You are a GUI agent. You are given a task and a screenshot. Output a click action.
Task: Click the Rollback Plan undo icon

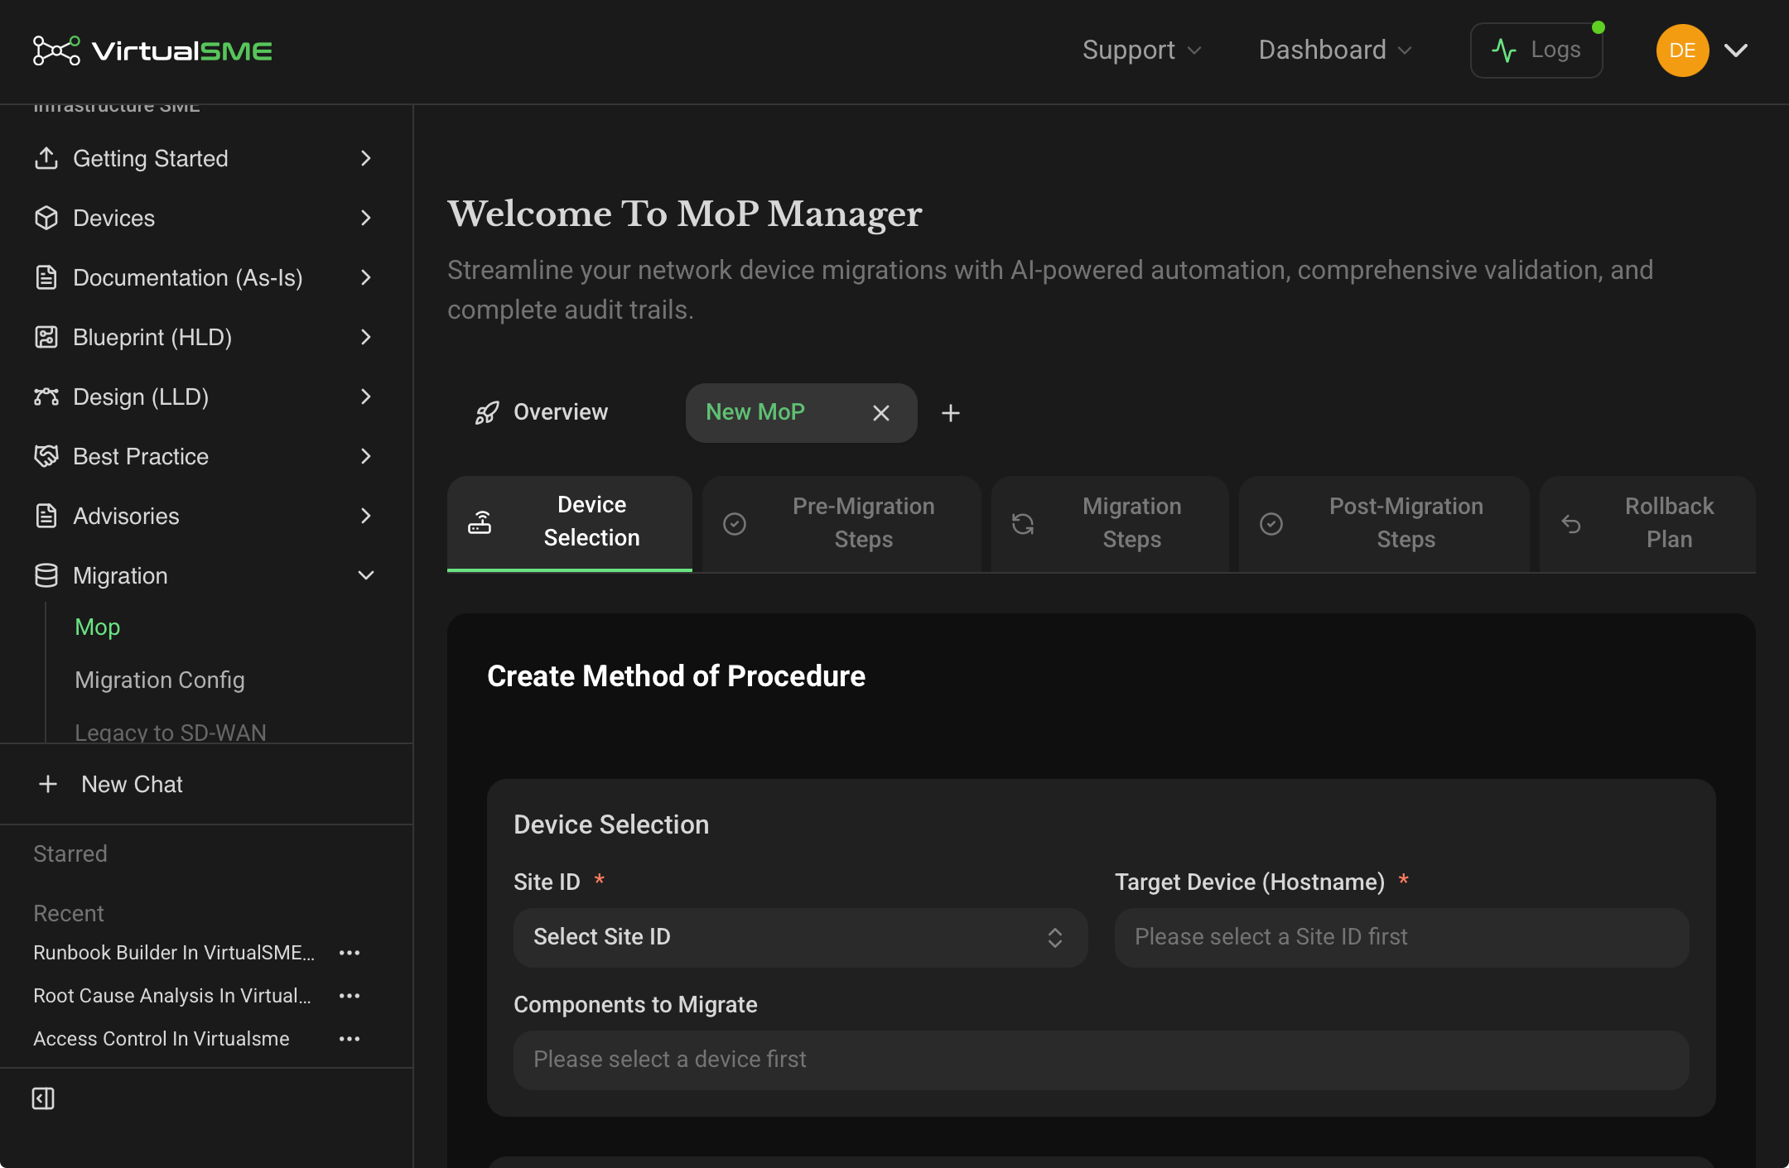point(1571,524)
